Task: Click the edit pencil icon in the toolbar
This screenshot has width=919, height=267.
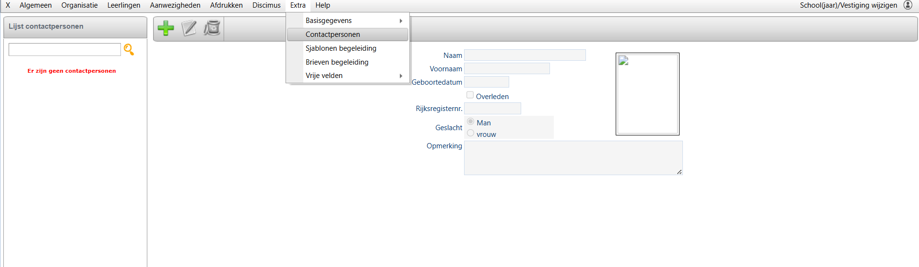Action: point(189,28)
